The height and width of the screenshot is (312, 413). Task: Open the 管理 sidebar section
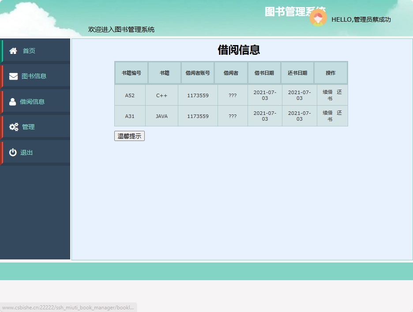(28, 126)
